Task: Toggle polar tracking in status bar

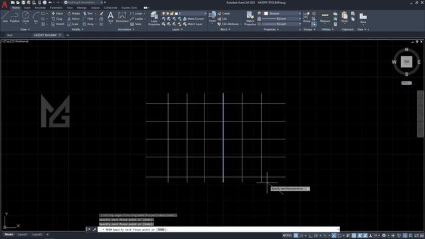Action: [316, 236]
